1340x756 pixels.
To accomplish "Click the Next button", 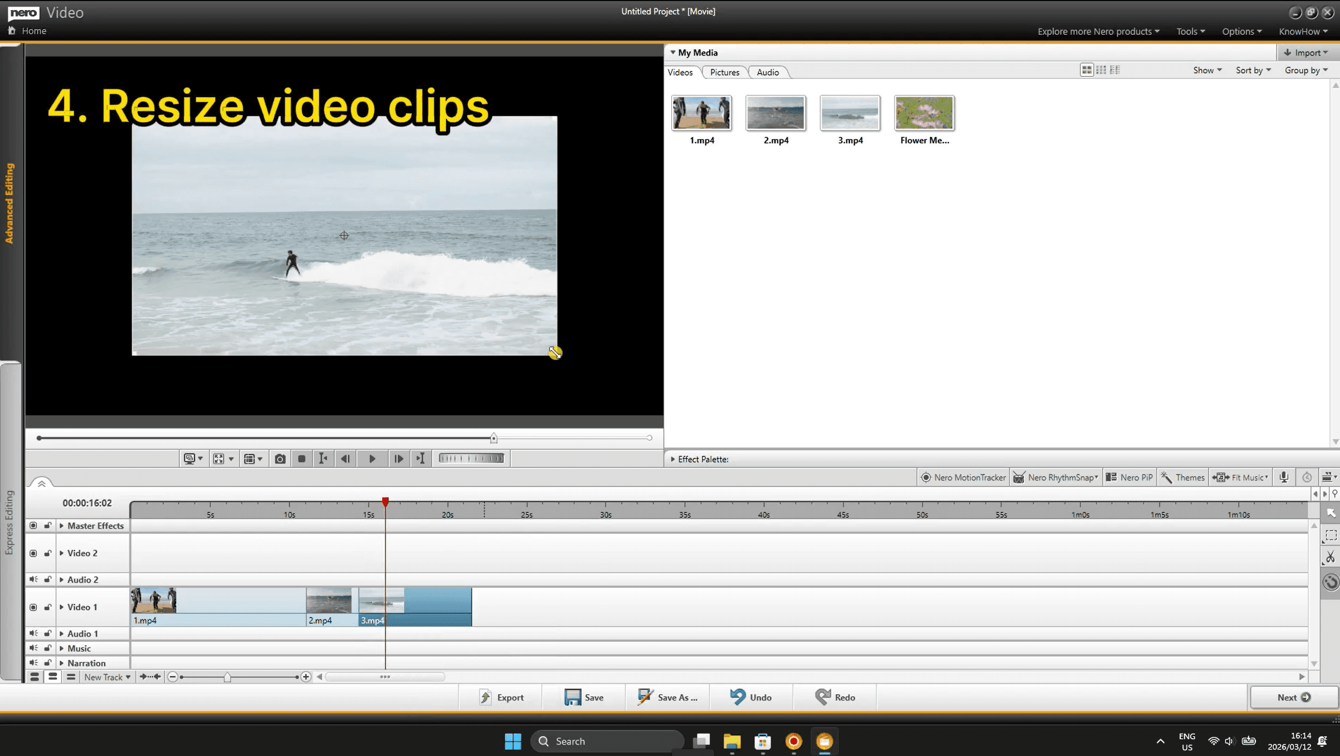I will pyautogui.click(x=1293, y=697).
